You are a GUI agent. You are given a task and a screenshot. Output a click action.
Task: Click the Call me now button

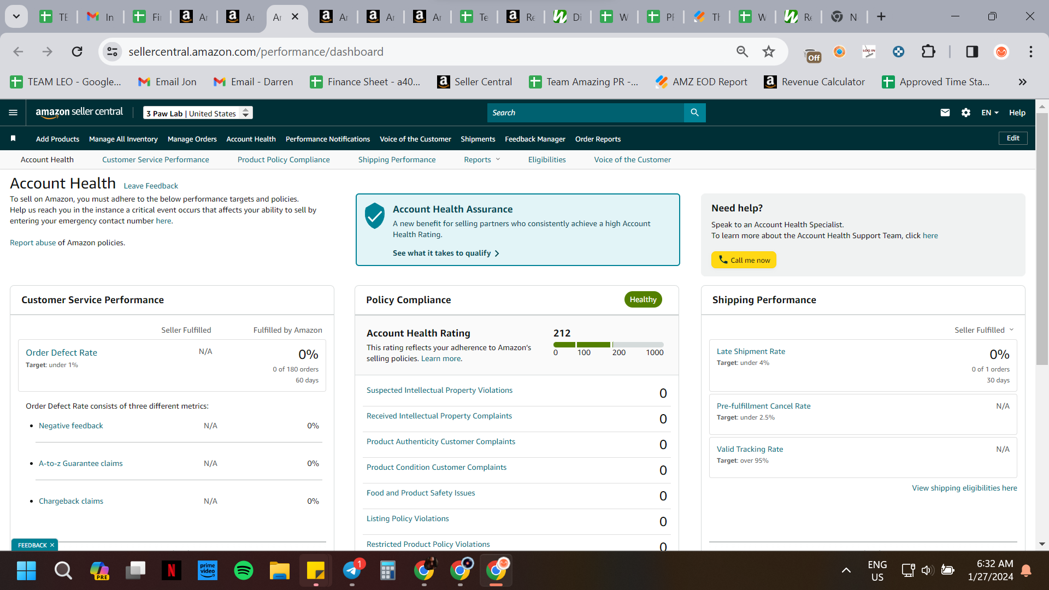[x=744, y=260]
